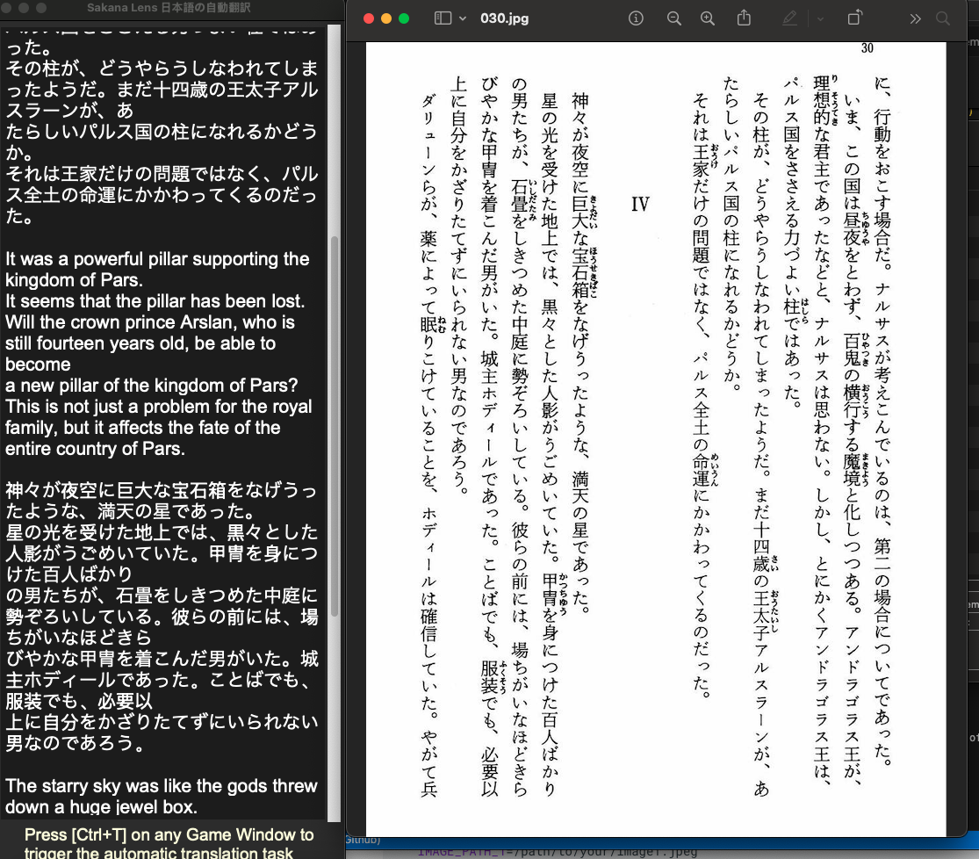Click the chapter heading IV on the page
Image resolution: width=979 pixels, height=859 pixels.
coord(640,205)
